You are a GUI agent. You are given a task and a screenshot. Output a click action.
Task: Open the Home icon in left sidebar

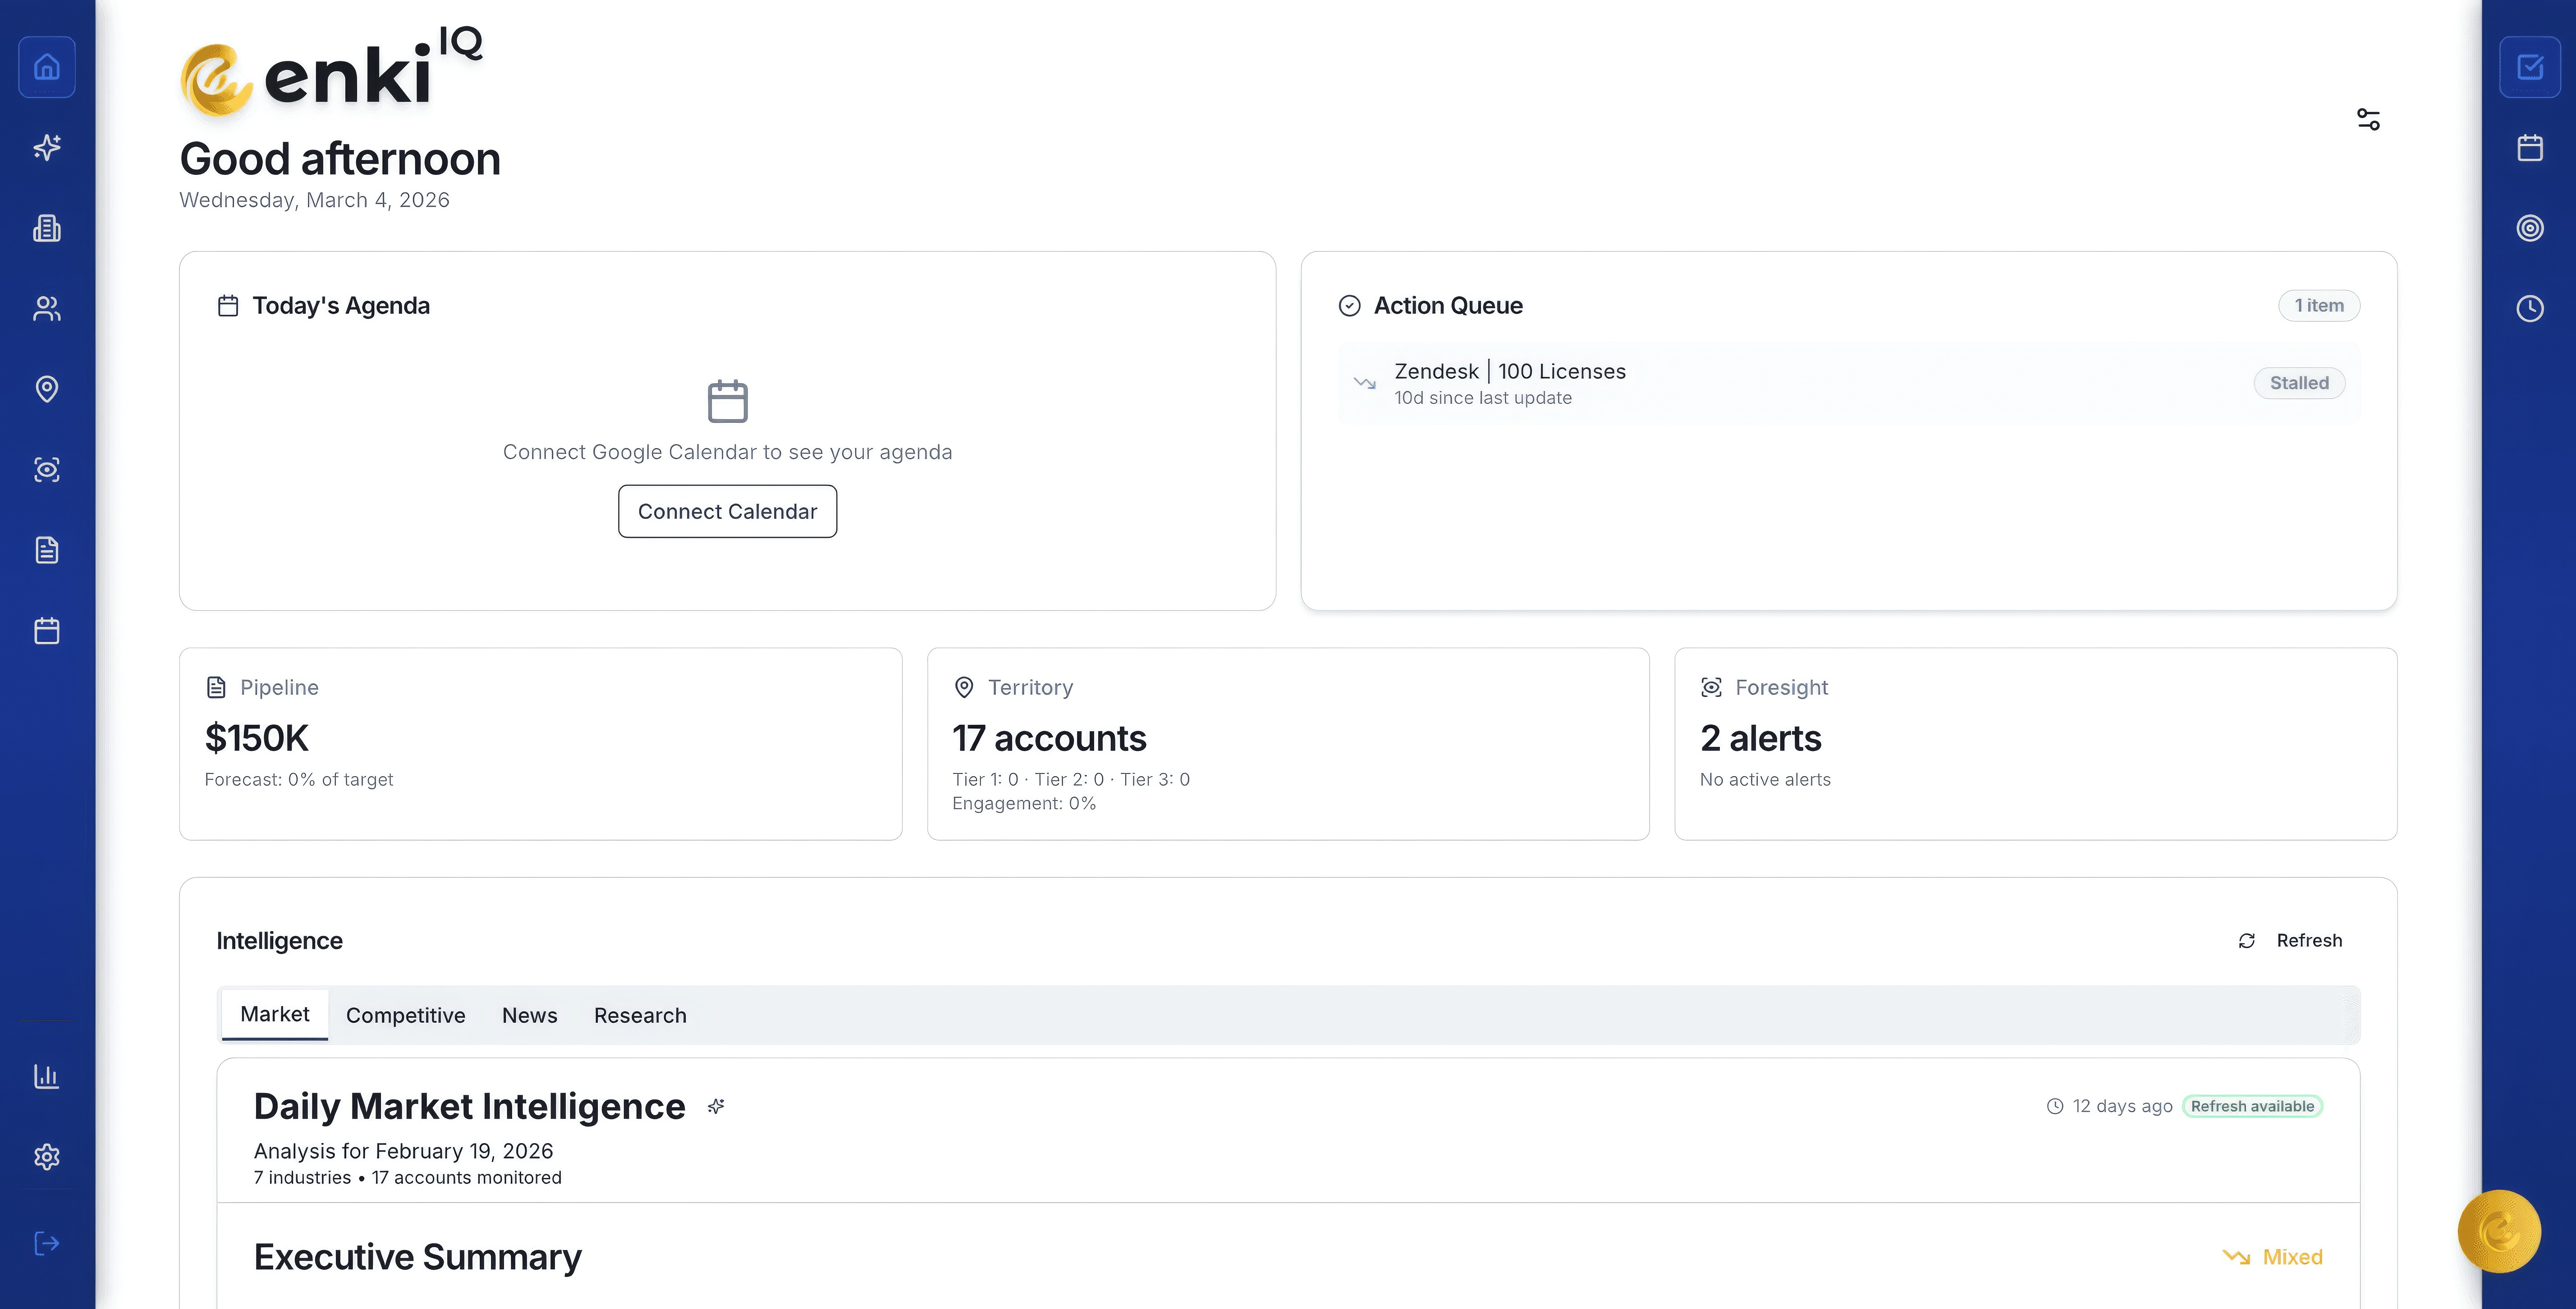click(x=47, y=67)
